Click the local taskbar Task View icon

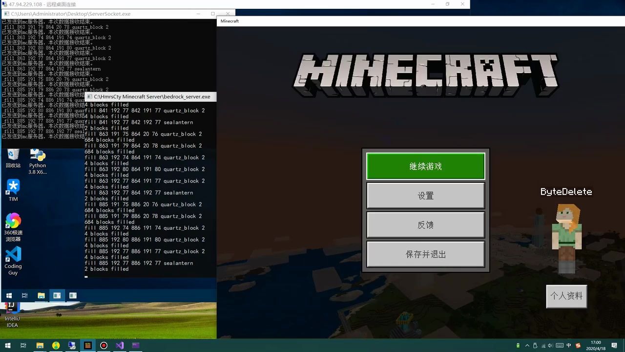pos(23,346)
